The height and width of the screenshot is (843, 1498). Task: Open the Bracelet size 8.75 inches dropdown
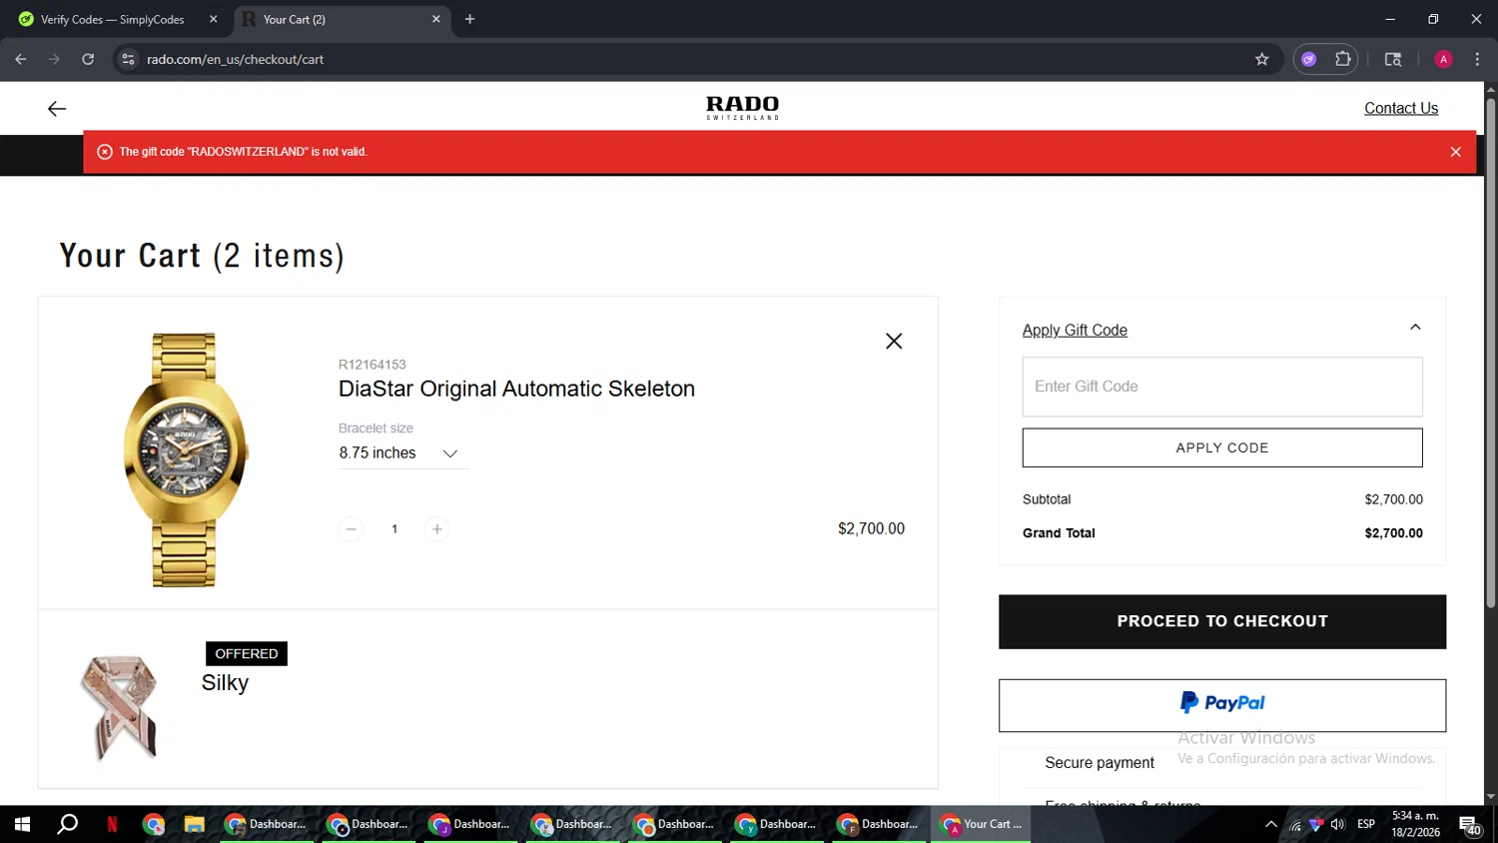coord(402,453)
